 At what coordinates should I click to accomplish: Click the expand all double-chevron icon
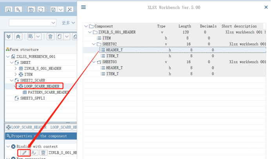[9, 36]
